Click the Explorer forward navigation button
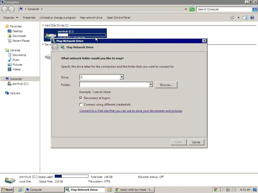This screenshot has width=258, height=193. 11,9
